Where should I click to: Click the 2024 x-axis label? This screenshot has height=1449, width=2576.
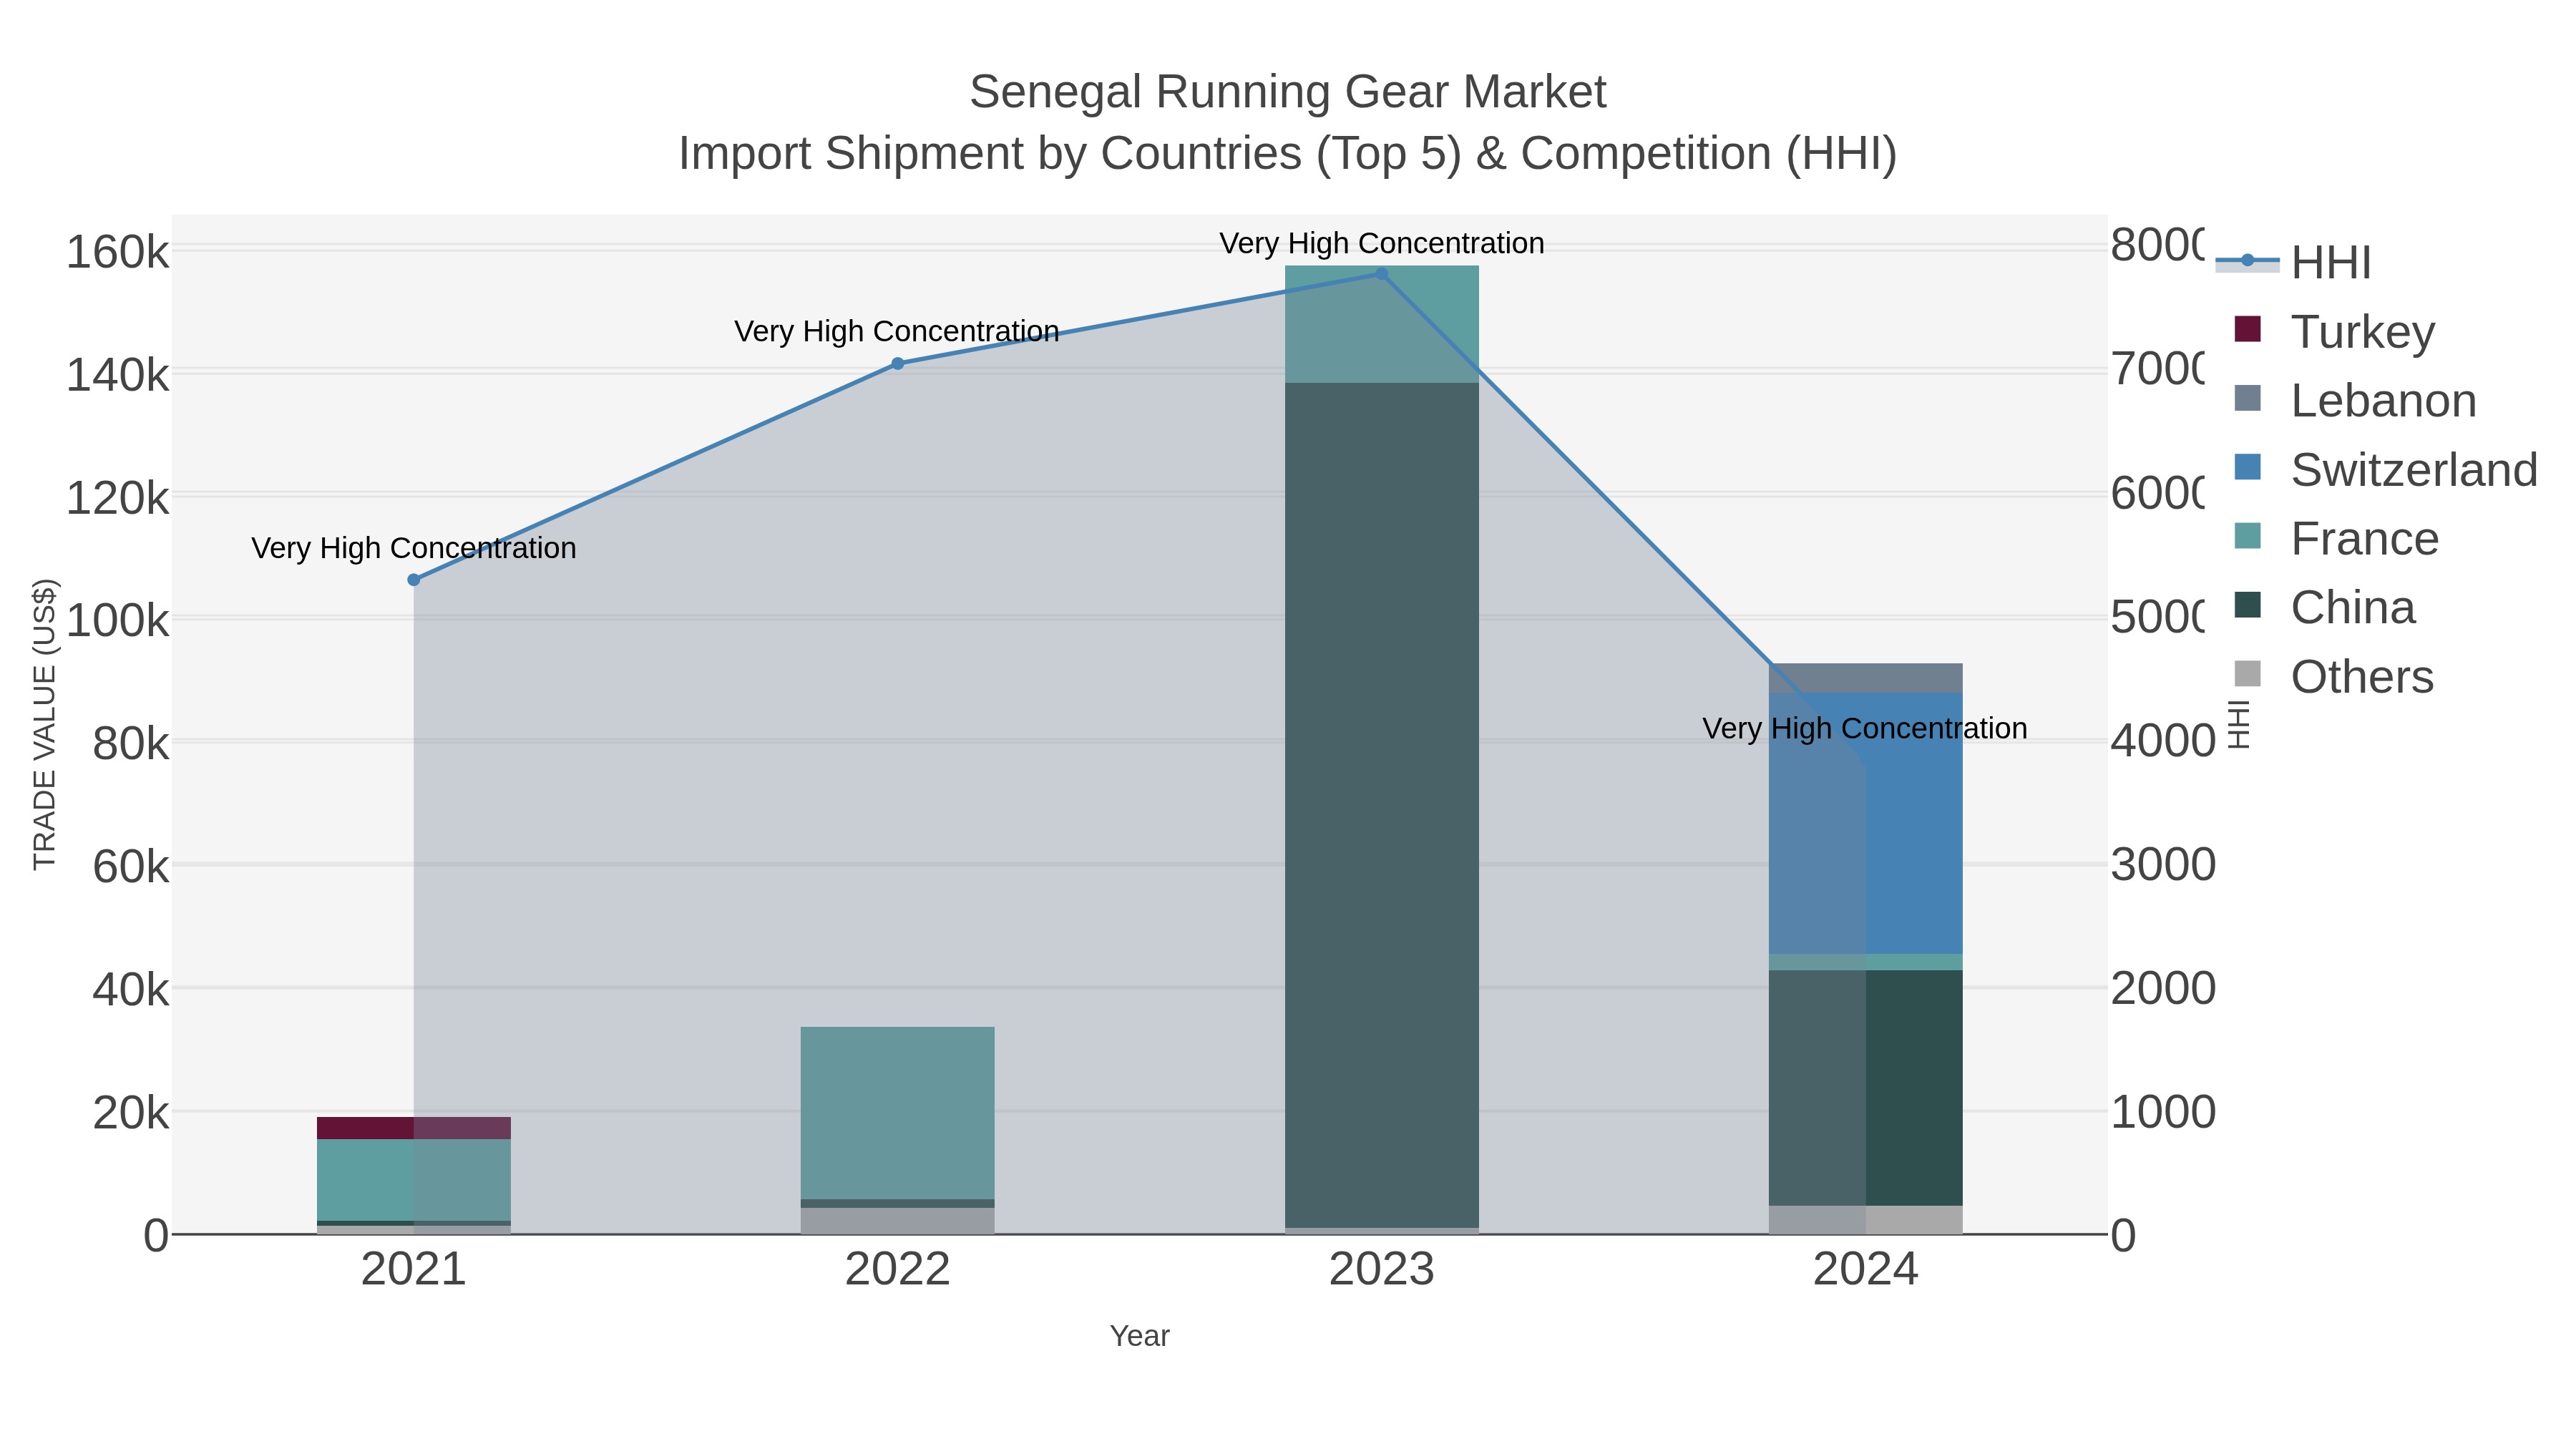pos(1865,1270)
